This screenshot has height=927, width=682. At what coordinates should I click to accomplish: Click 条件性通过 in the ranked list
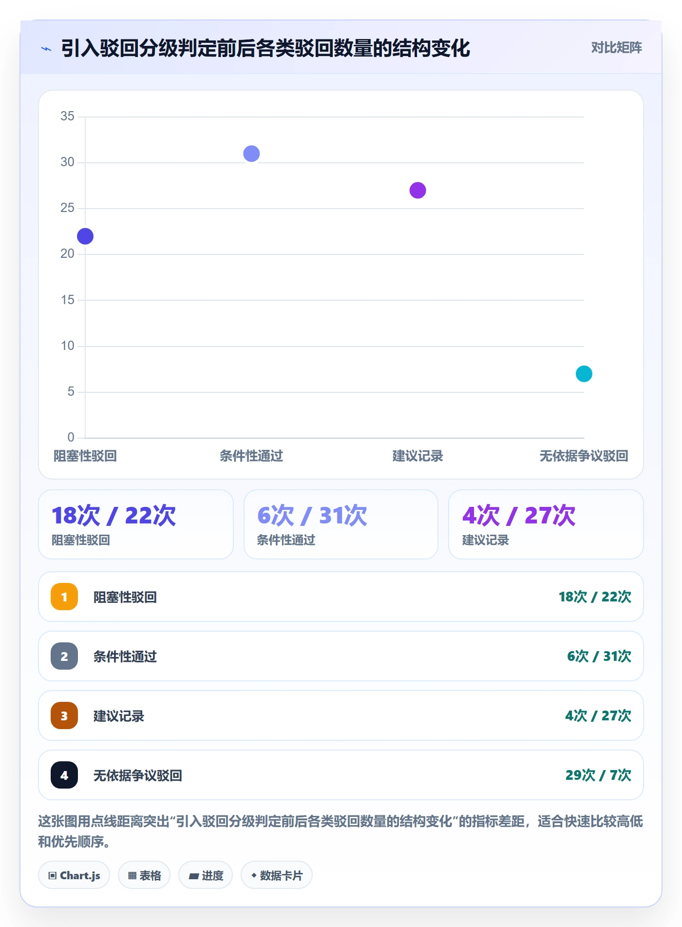[125, 657]
